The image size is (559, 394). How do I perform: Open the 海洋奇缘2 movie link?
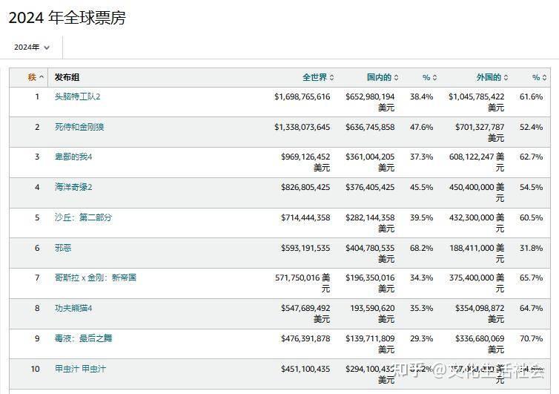pos(73,187)
